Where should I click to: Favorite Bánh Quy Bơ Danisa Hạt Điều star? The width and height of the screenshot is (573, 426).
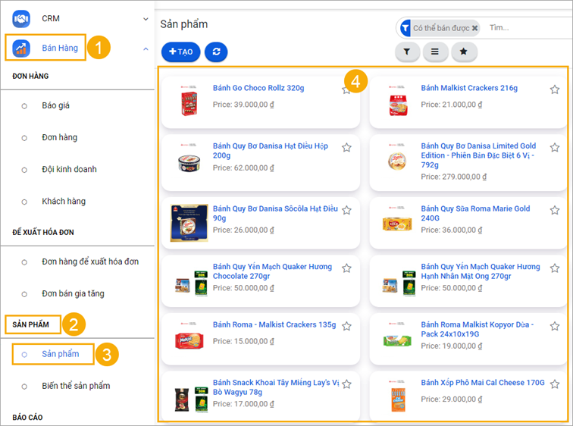tap(346, 148)
